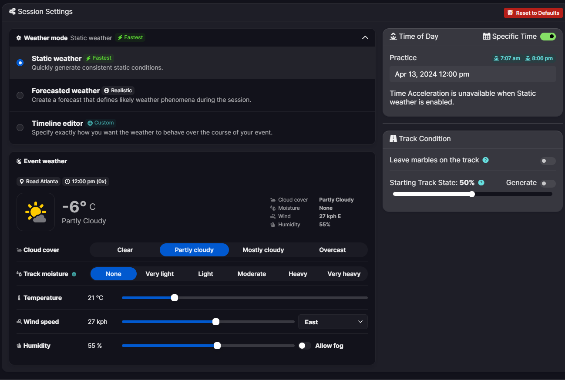Viewport: 565px width, 380px height.
Task: Click the partly cloudy weather icon
Action: click(36, 212)
